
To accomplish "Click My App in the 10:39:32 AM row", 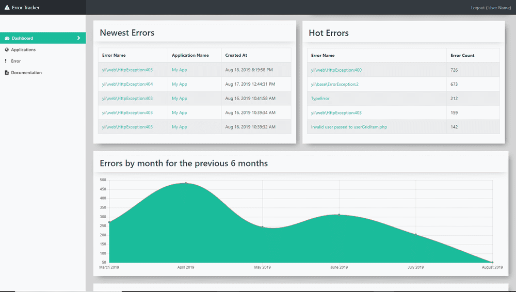I will [x=180, y=127].
